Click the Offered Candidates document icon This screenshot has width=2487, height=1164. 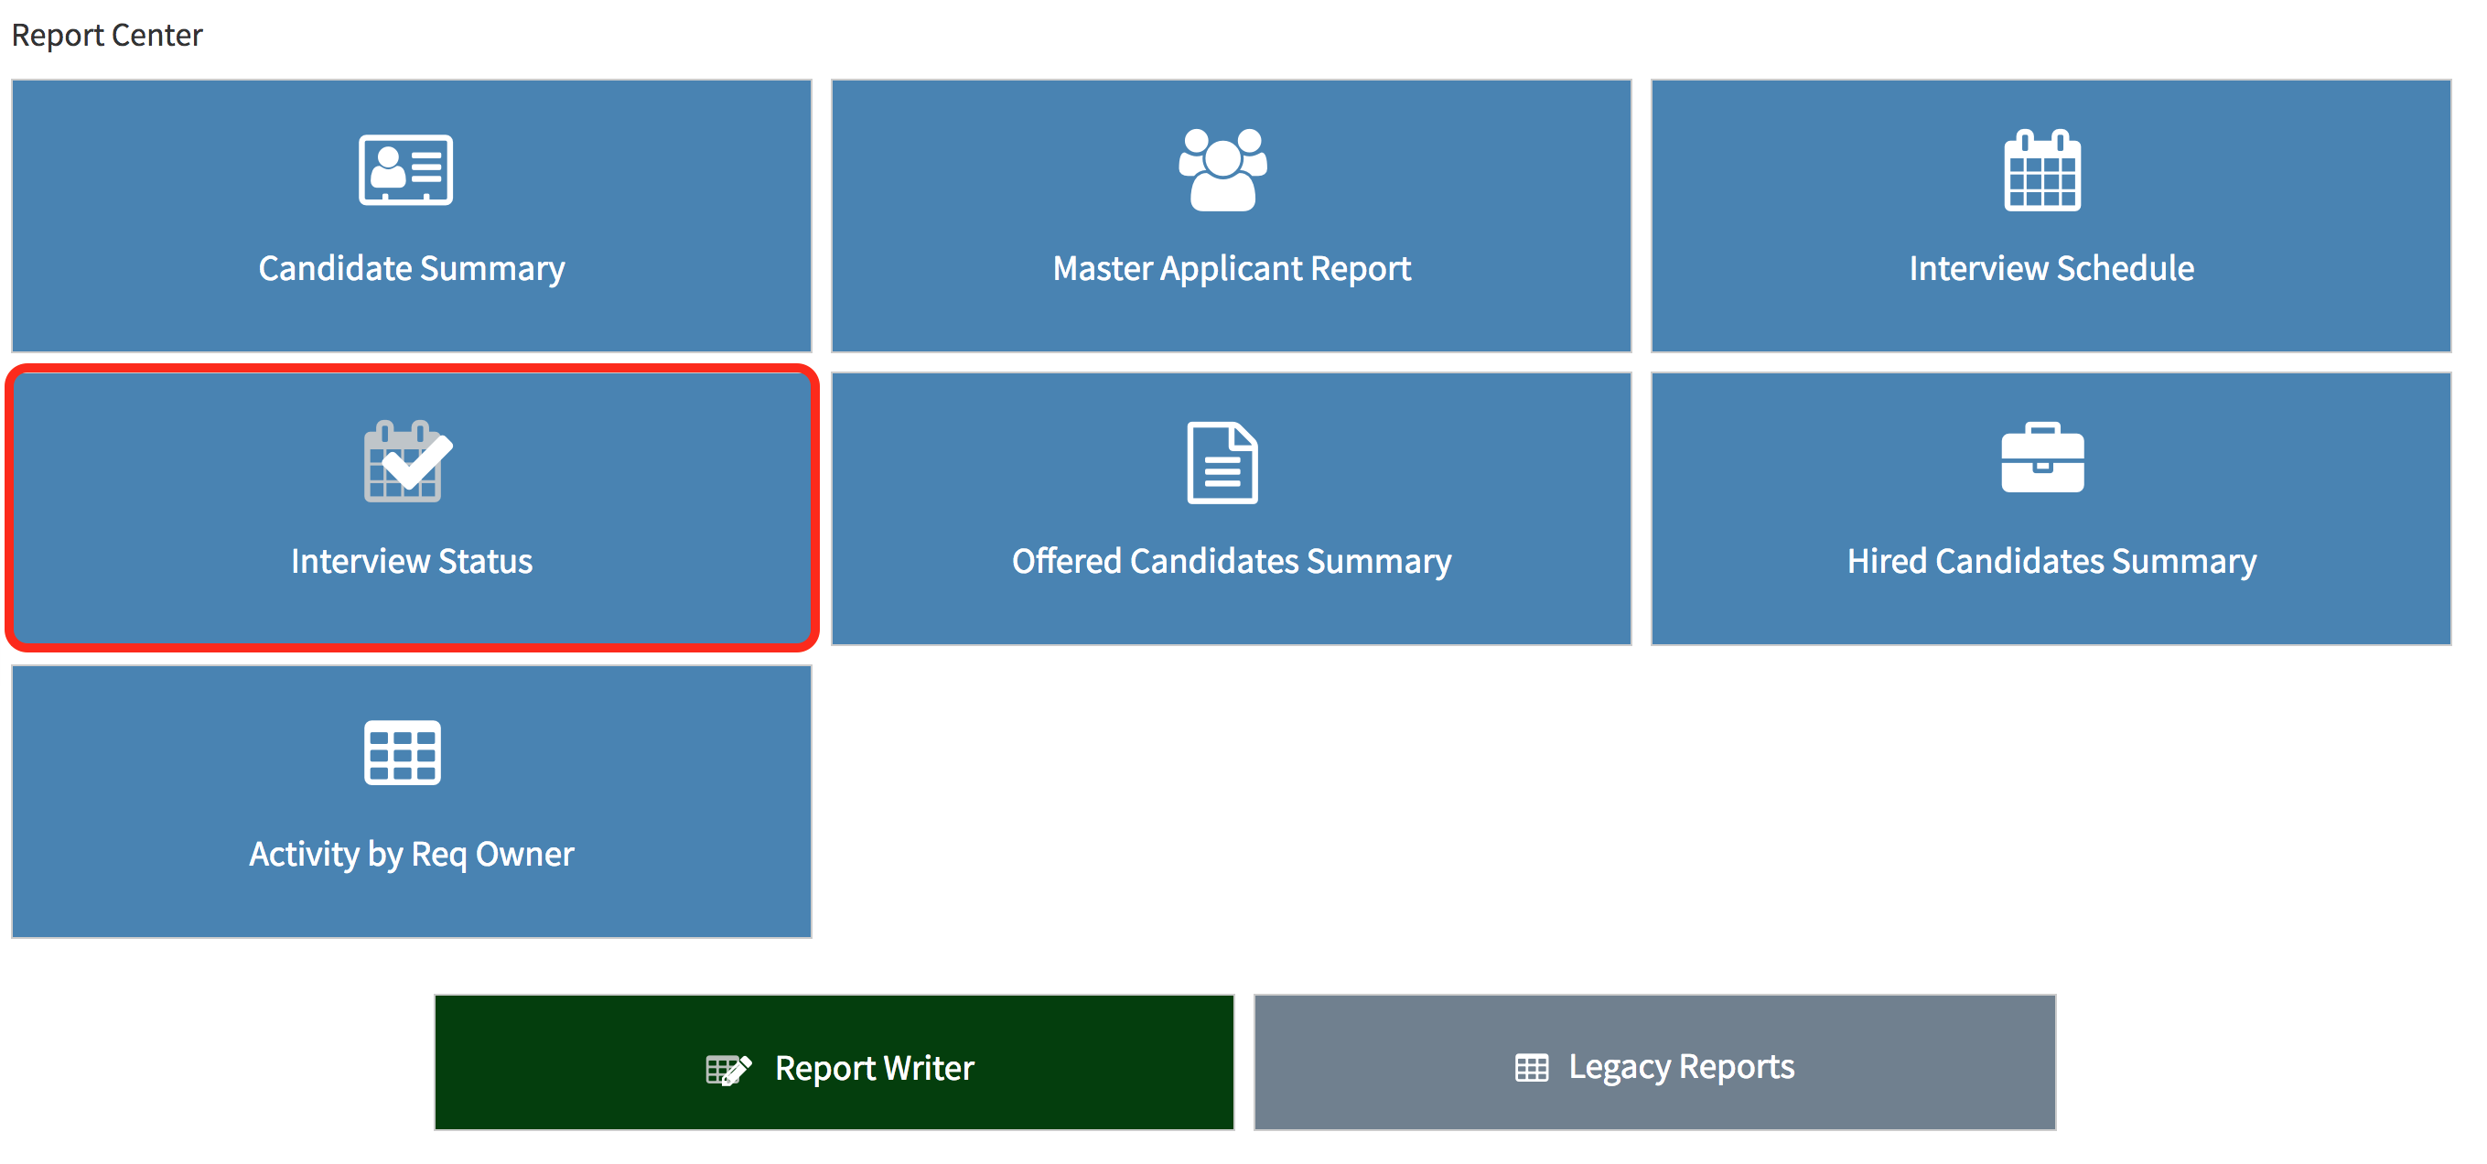point(1222,463)
